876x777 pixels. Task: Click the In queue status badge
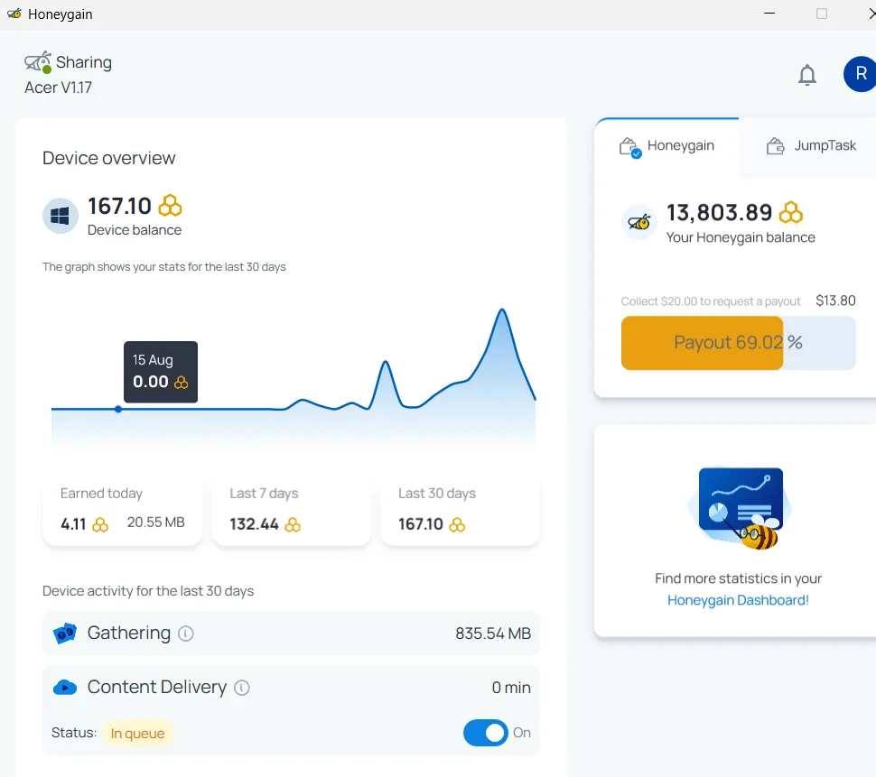(x=137, y=733)
